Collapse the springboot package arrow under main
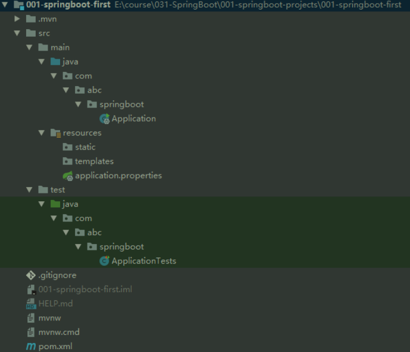Viewport: 410px width, 352px height. [78, 104]
